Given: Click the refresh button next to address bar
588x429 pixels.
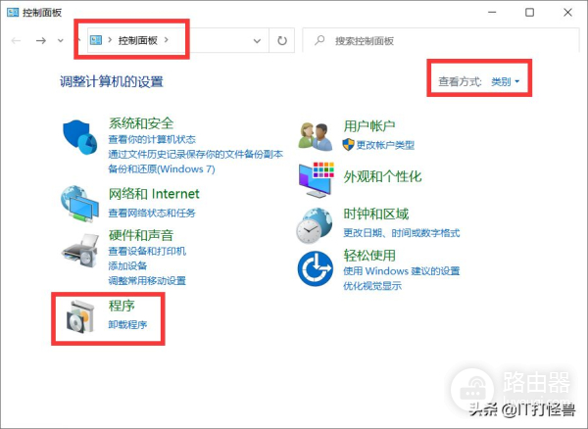Looking at the screenshot, I should 282,40.
